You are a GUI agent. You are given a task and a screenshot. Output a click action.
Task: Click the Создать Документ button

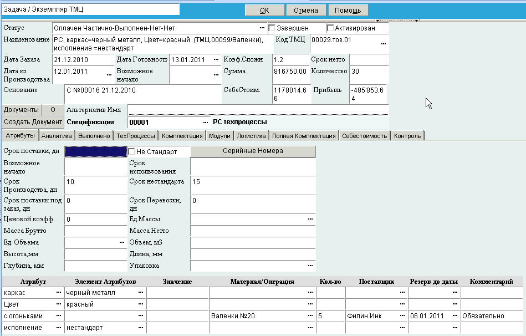(33, 122)
